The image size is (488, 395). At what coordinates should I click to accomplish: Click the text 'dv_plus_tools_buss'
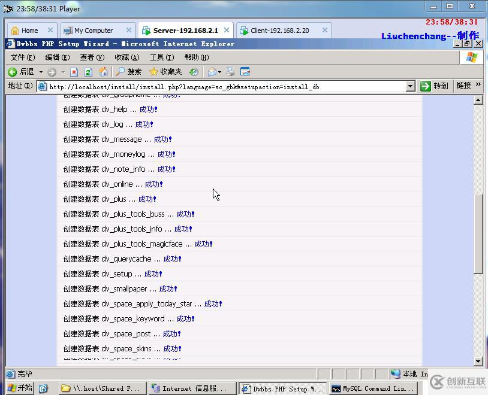[x=133, y=214]
